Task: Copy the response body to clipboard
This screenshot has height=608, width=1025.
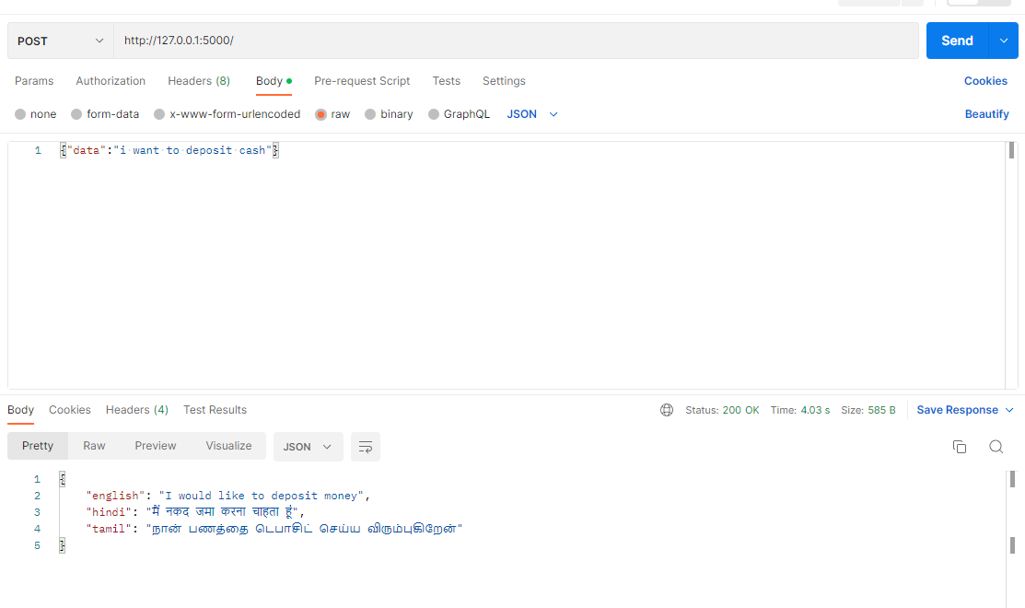Action: (x=959, y=447)
